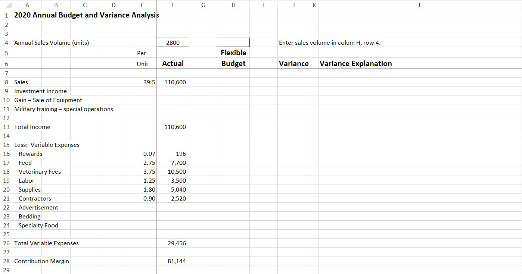The width and height of the screenshot is (522, 274).
Task: Select the entire column A header
Action: 27,5
